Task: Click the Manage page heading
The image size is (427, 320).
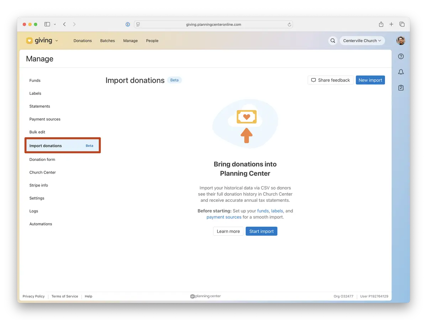Action: [39, 59]
